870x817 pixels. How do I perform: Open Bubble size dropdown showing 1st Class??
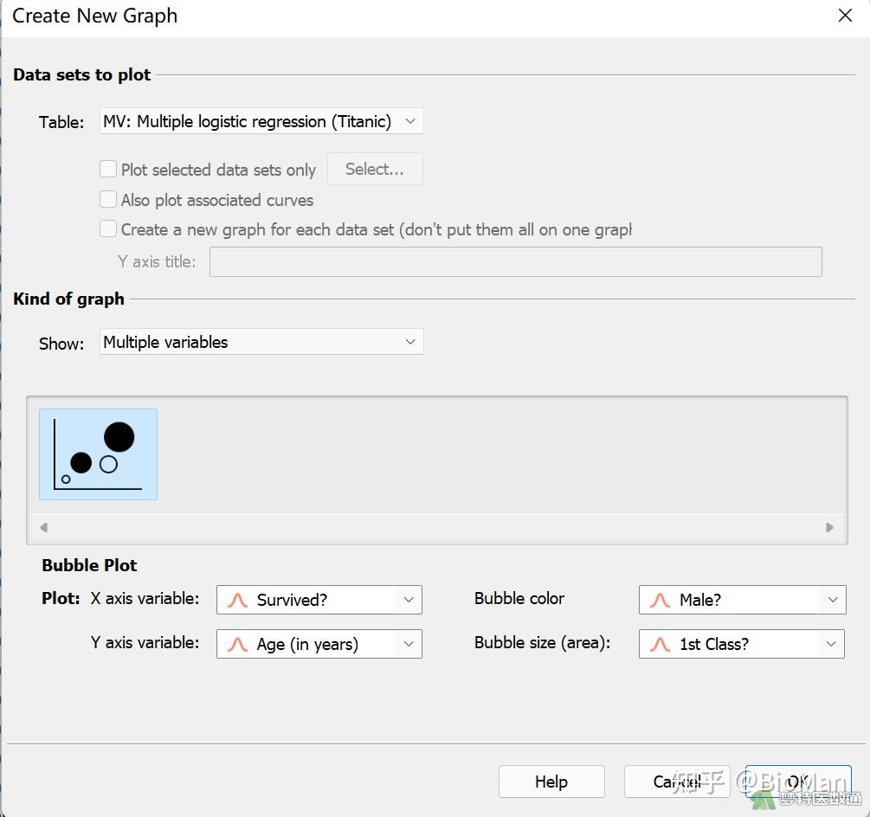pyautogui.click(x=742, y=644)
